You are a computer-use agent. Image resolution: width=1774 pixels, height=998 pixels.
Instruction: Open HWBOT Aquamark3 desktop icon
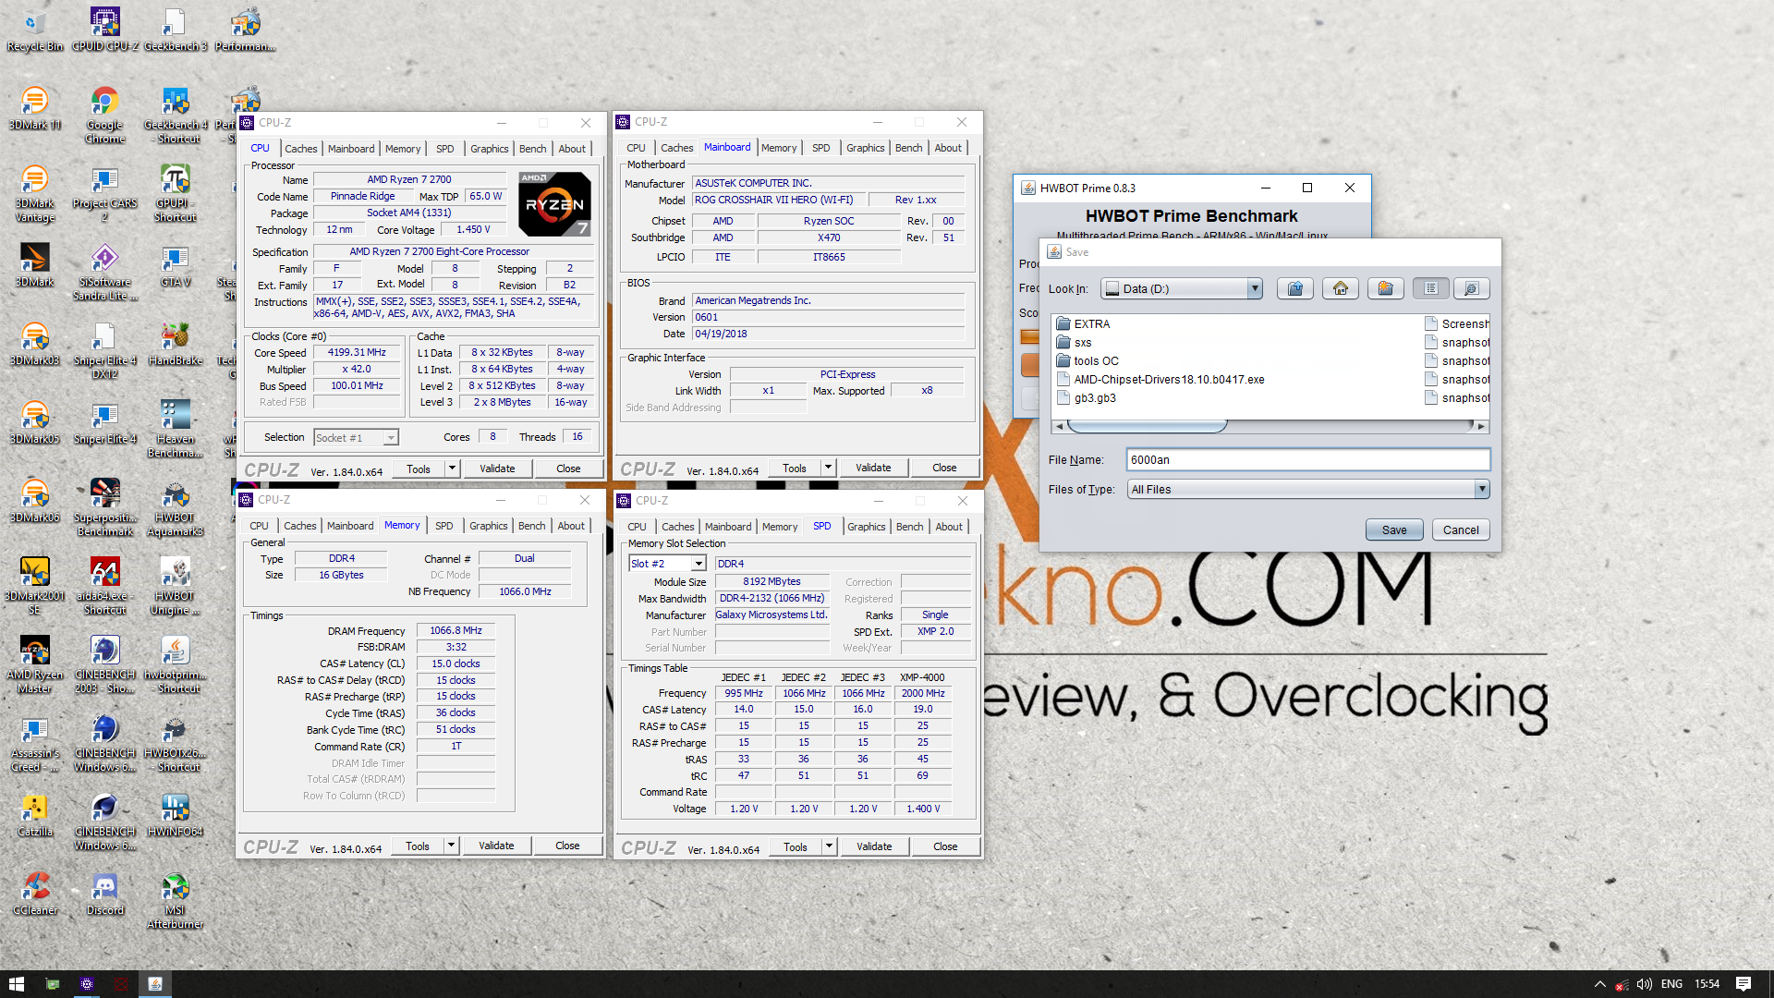(x=175, y=507)
